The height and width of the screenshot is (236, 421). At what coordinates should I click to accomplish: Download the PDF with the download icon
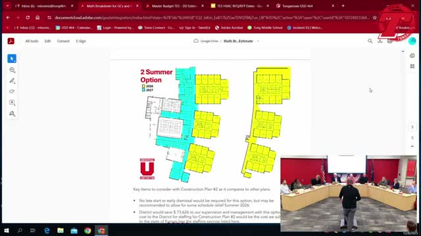coord(380,41)
